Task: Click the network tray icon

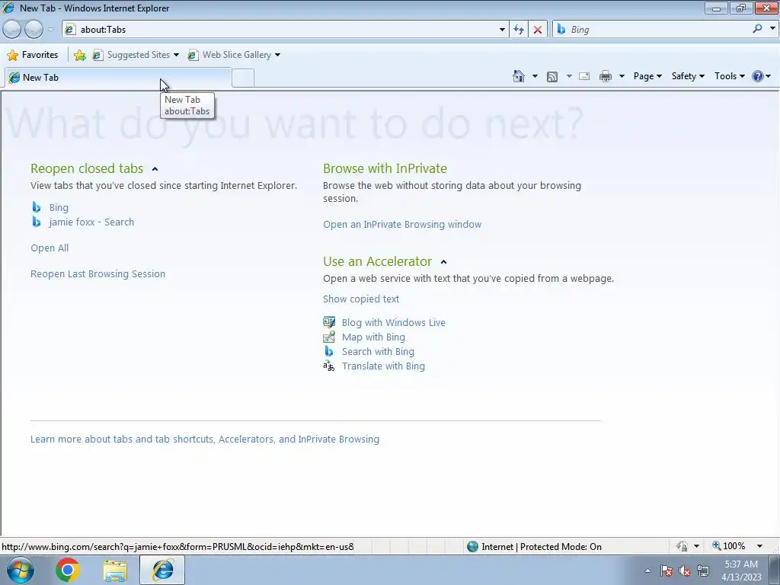Action: 703,571
